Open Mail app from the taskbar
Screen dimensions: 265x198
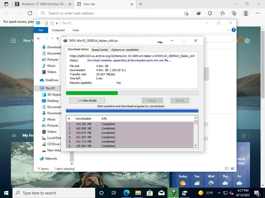click(161, 193)
